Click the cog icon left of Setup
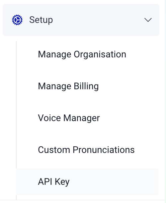Viewport: 166px width, 203px height. [x=17, y=20]
